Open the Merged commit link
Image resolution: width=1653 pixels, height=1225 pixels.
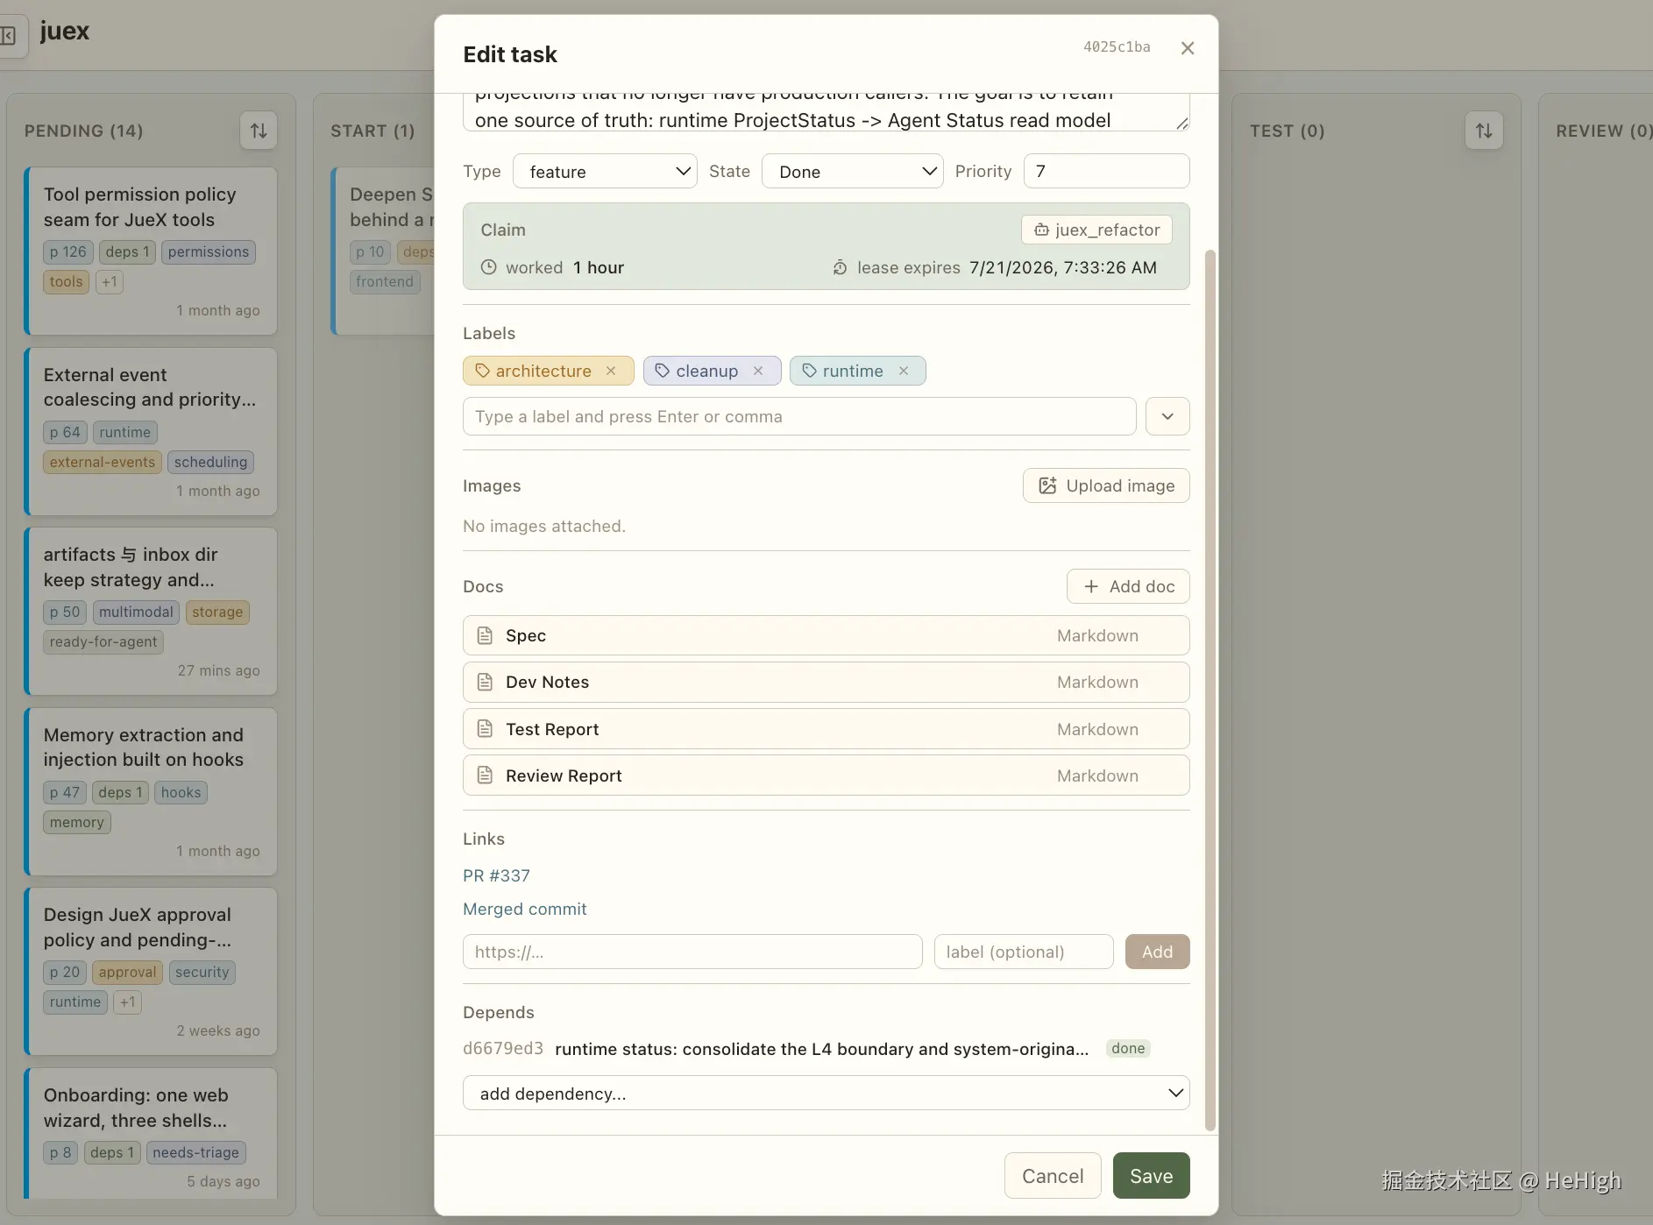[525, 909]
